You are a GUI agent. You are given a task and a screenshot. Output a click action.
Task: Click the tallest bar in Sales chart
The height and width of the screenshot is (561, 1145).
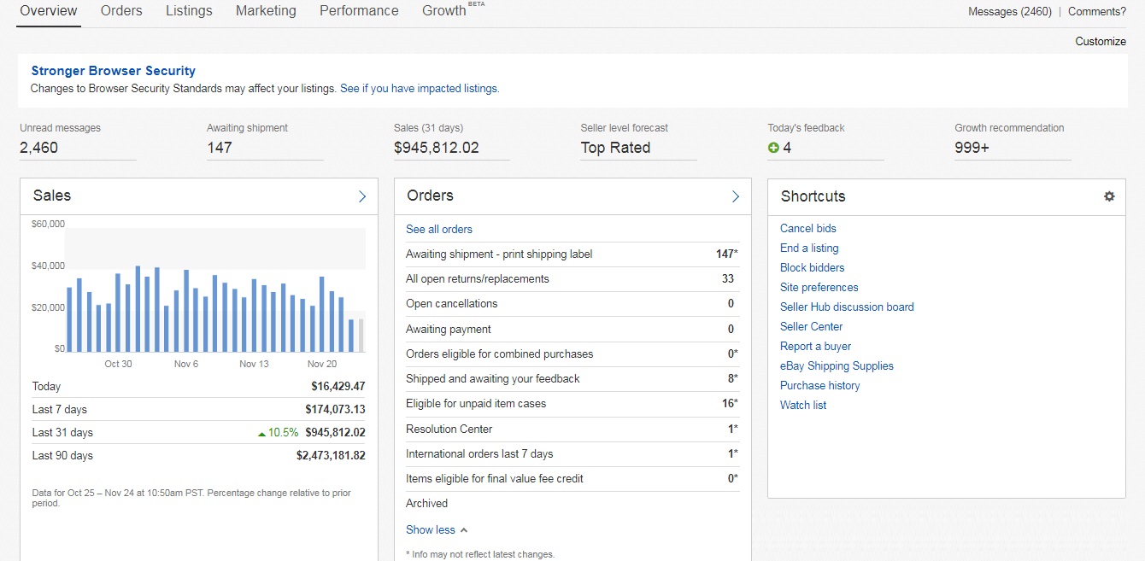click(138, 309)
